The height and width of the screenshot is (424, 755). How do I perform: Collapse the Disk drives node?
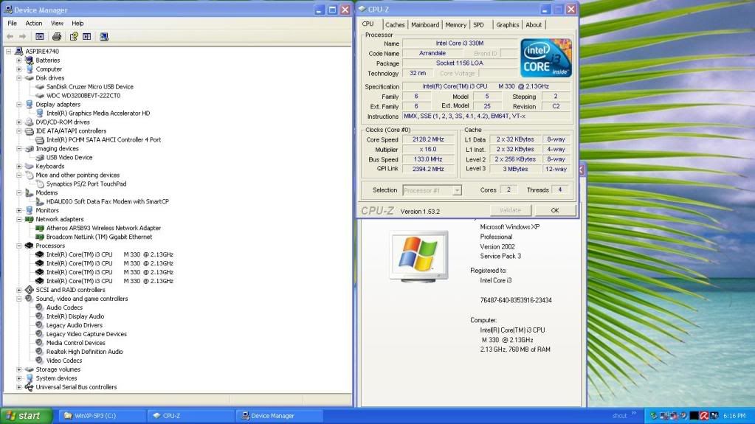tap(18, 78)
